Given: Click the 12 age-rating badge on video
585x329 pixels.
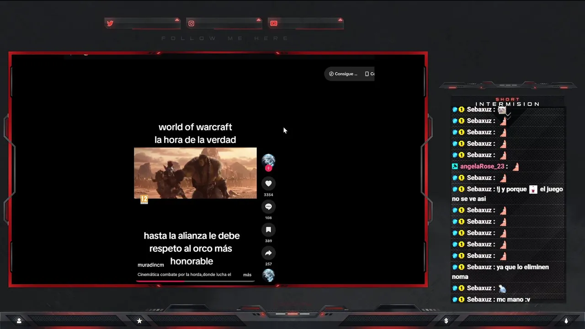Looking at the screenshot, I should pos(144,199).
